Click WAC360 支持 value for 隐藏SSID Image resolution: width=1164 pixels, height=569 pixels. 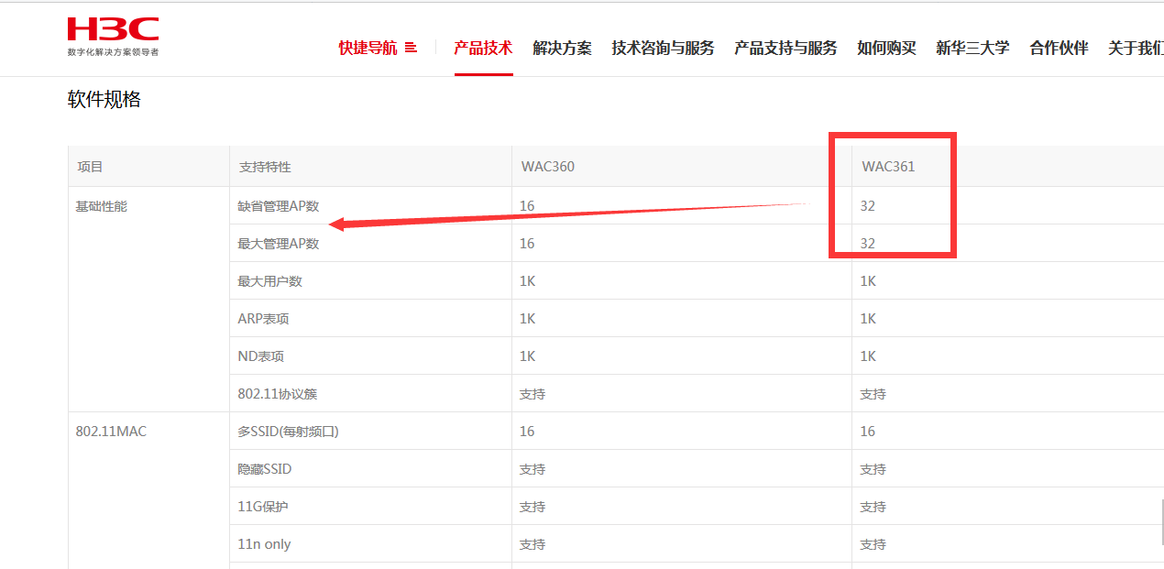(x=533, y=469)
